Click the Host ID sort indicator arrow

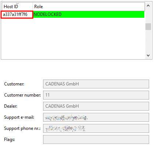pos(18,4)
